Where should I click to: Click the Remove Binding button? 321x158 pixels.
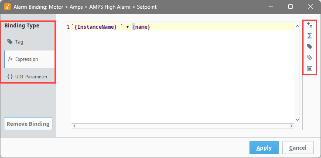tap(28, 124)
